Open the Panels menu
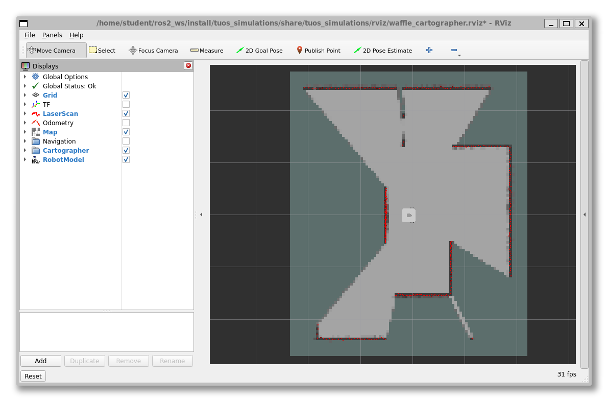 (x=52, y=35)
